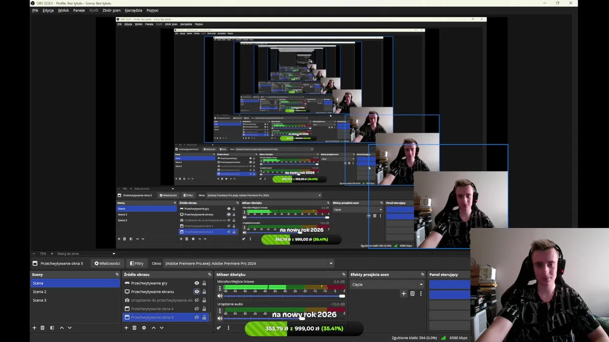Viewport: 609px width, 342px height.
Task: Open the Narzędzia menu
Action: pyautogui.click(x=133, y=10)
